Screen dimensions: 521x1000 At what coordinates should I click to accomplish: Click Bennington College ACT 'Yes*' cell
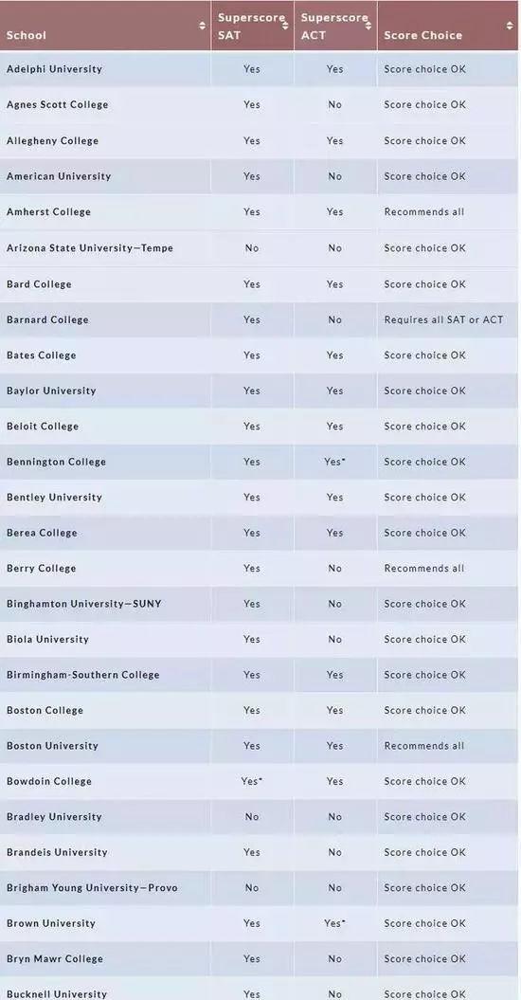[334, 462]
